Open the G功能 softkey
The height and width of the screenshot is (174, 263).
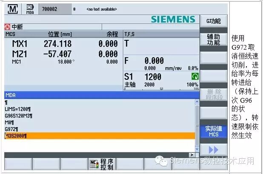[214, 21]
